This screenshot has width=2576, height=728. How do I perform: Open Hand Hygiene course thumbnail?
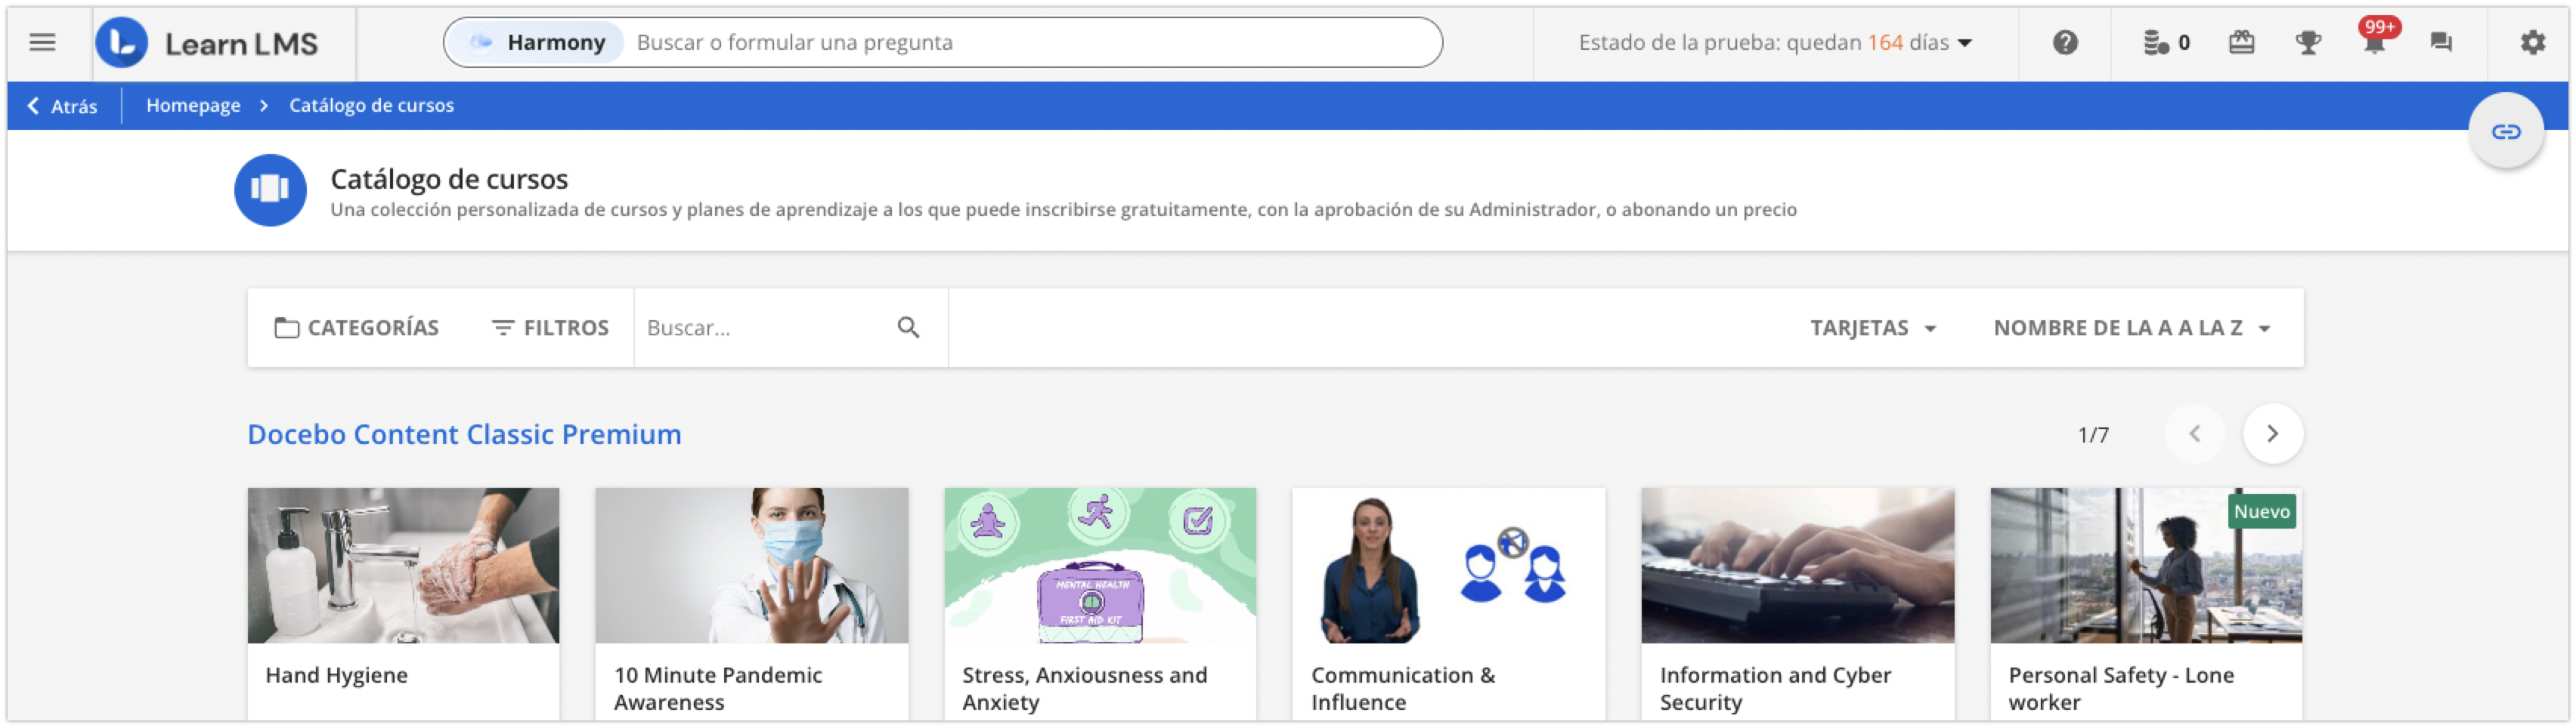click(x=403, y=565)
